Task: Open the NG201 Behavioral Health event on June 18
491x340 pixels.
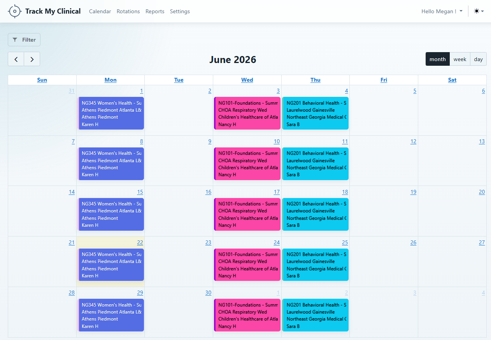Action: click(316, 214)
